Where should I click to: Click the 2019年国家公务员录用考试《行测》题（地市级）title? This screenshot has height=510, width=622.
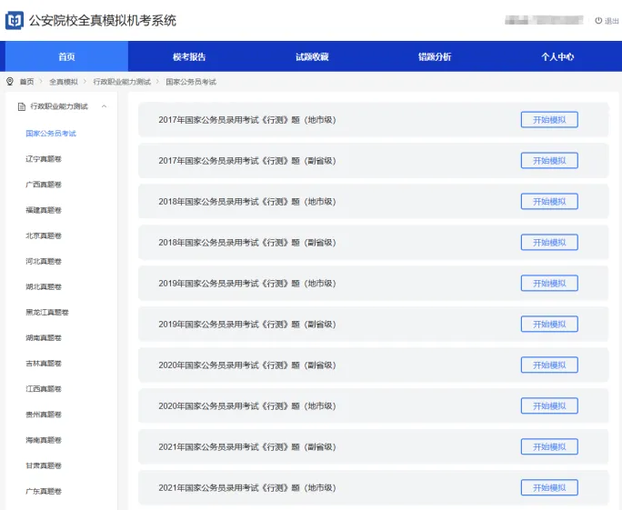247,283
